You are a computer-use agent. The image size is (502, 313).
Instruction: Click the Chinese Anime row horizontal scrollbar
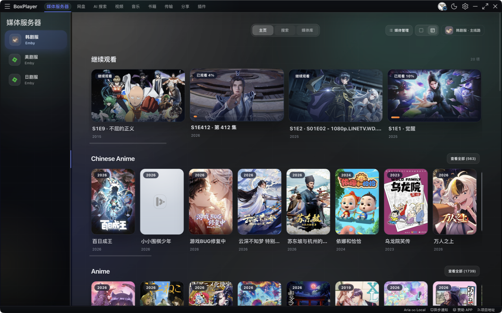121,256
